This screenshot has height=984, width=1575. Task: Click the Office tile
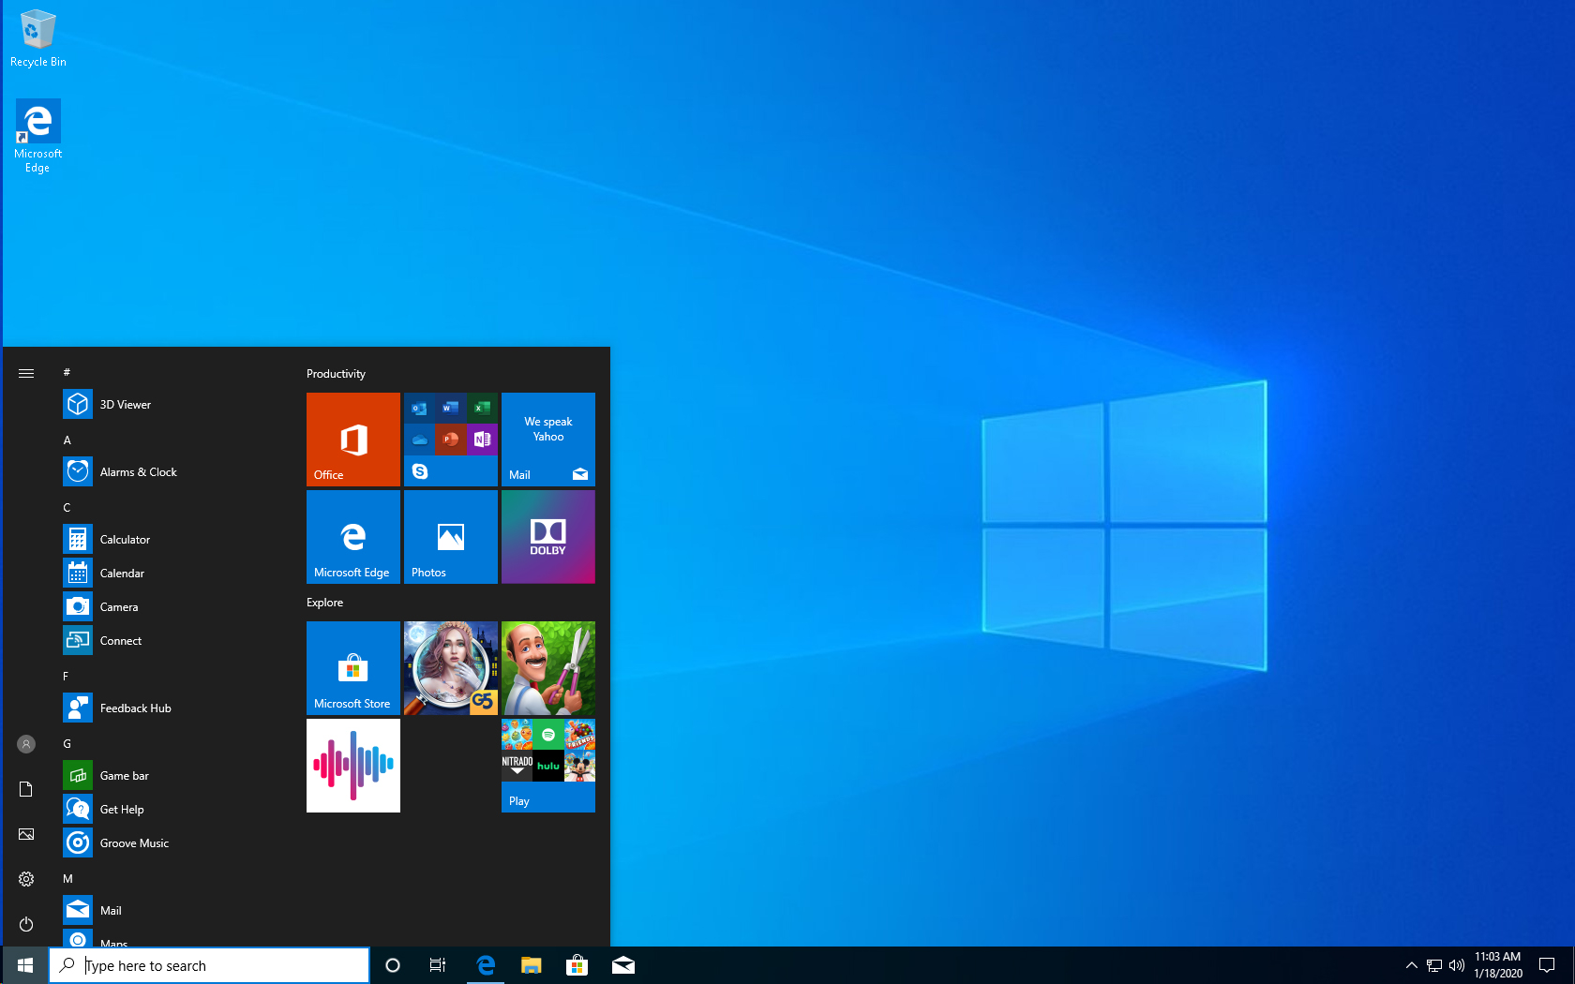tap(353, 440)
